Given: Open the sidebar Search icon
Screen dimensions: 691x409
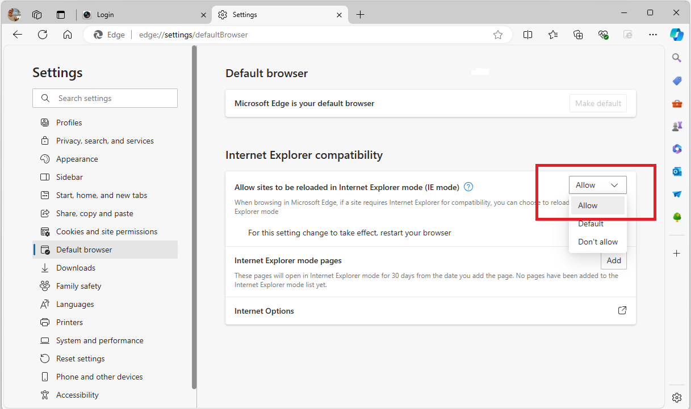Looking at the screenshot, I should coord(677,58).
